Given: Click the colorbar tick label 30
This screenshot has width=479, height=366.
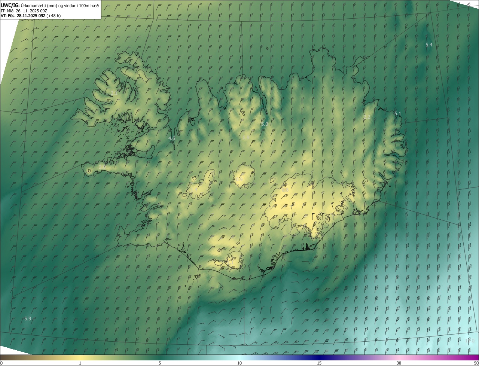Looking at the screenshot, I should [x=399, y=363].
